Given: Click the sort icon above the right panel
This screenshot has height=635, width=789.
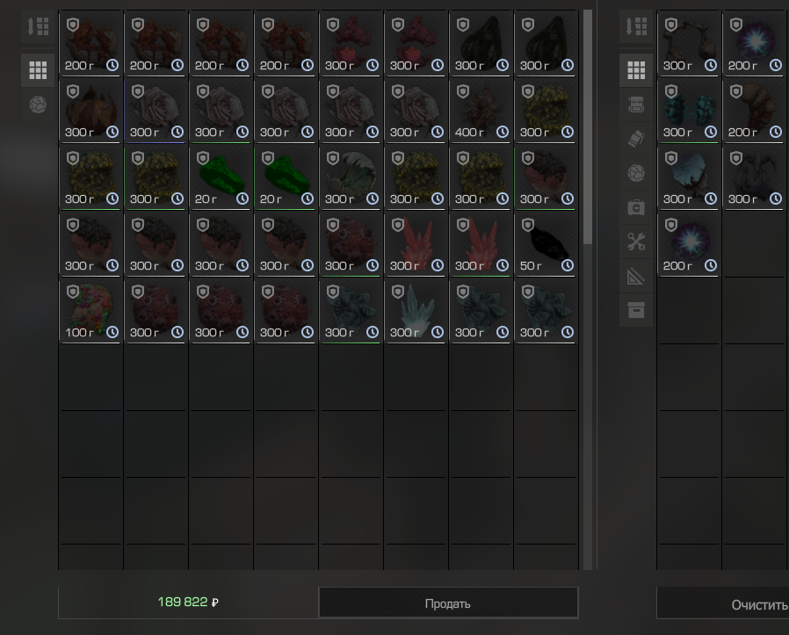Looking at the screenshot, I should [636, 26].
